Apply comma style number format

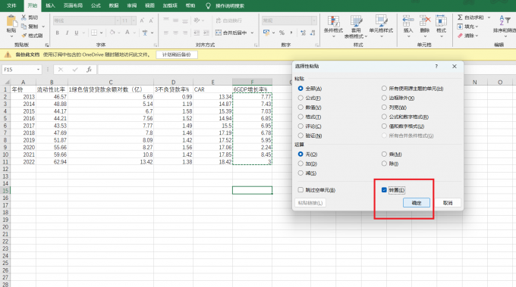(x=291, y=33)
